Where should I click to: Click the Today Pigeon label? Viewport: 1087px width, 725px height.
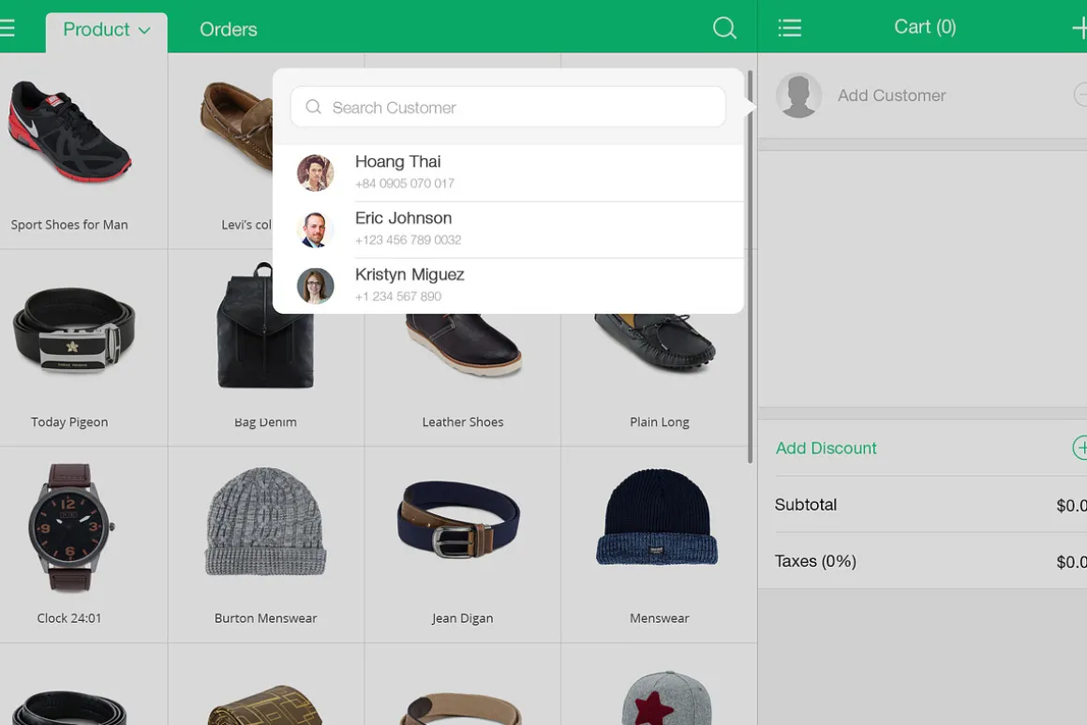[69, 422]
